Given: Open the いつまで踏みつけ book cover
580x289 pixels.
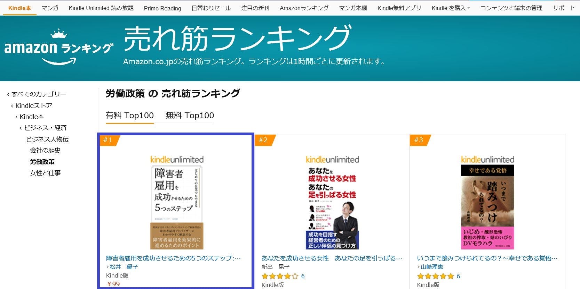Looking at the screenshot, I should (x=487, y=207).
